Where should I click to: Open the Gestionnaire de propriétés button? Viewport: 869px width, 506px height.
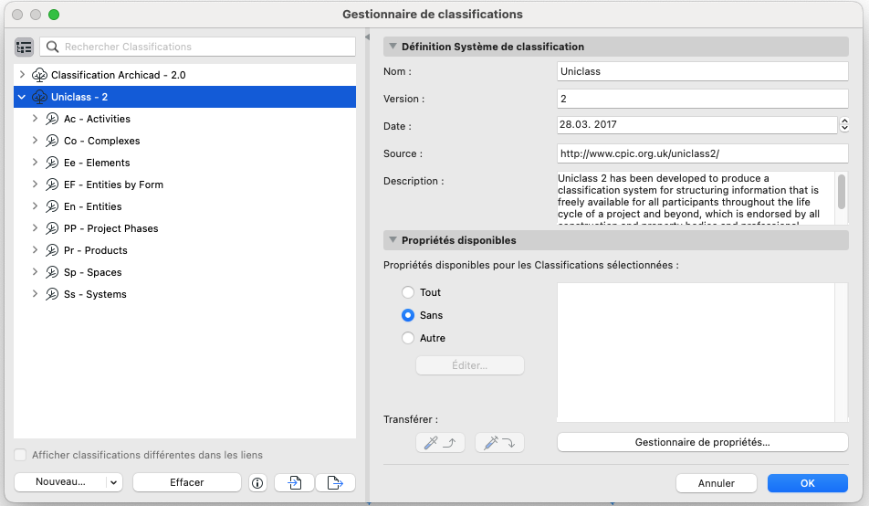click(702, 442)
